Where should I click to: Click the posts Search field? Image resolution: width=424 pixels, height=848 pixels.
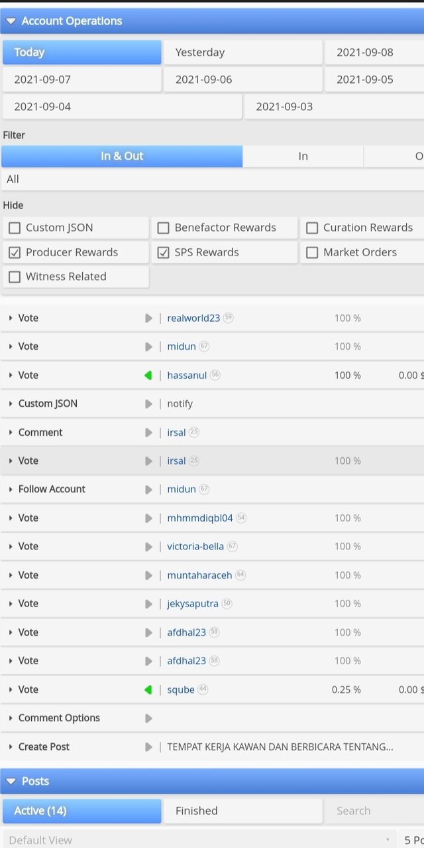(372, 811)
